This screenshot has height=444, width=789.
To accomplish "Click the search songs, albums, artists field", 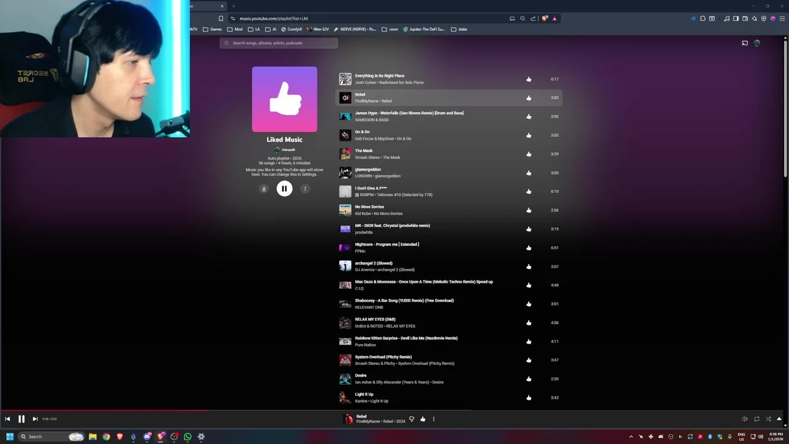I will [279, 43].
